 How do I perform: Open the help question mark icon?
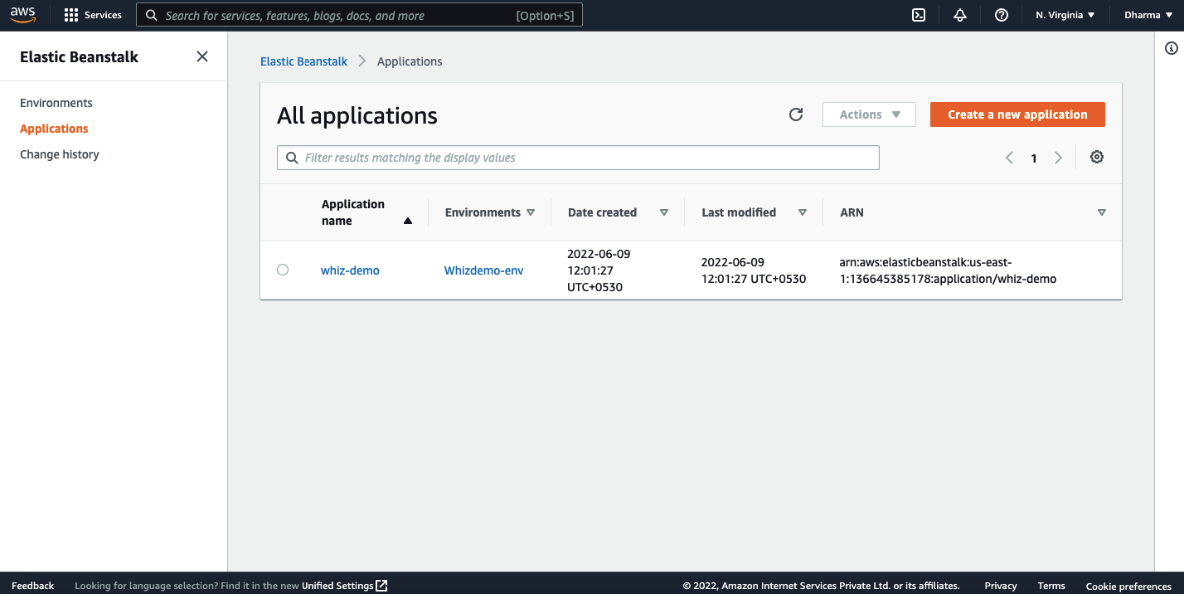click(x=1002, y=15)
